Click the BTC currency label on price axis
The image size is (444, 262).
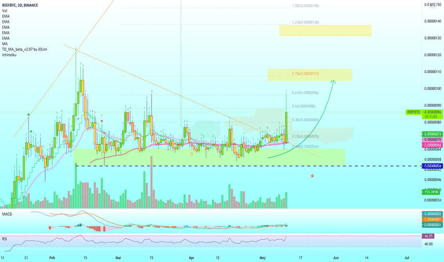(x=433, y=5)
